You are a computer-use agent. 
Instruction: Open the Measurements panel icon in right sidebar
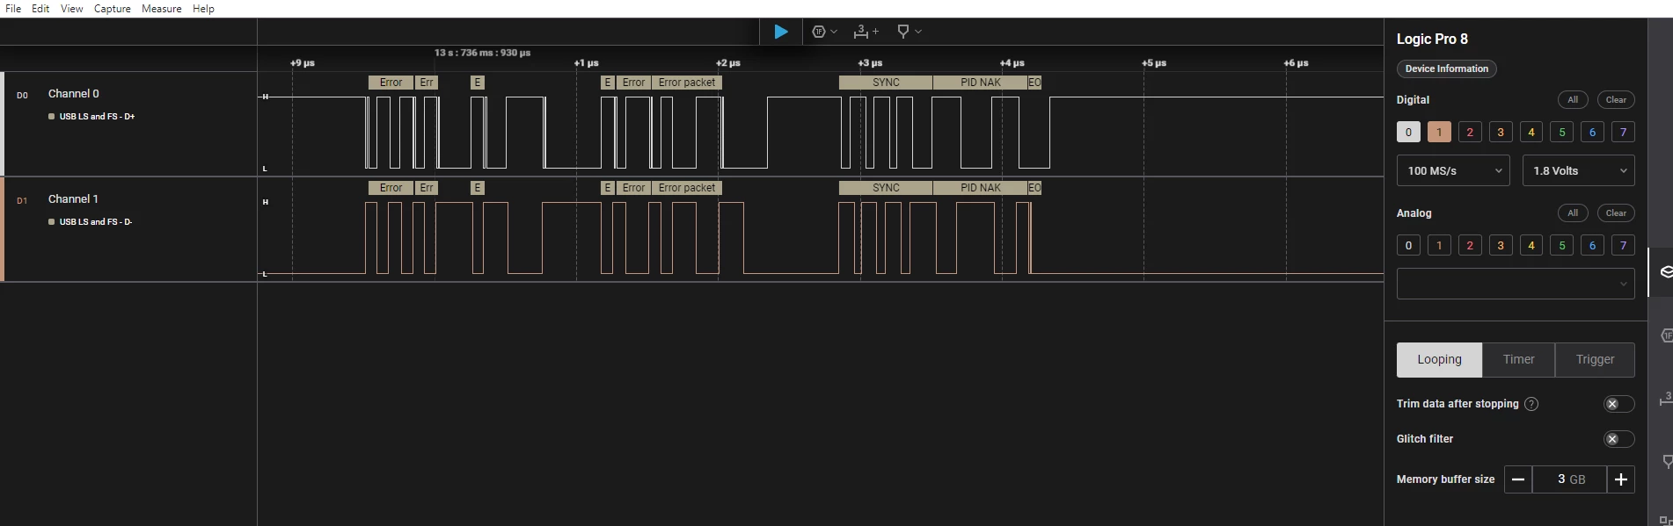[x=1665, y=400]
